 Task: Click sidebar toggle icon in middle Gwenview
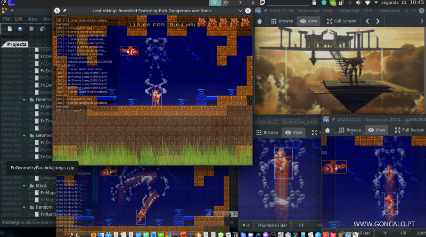(246, 225)
